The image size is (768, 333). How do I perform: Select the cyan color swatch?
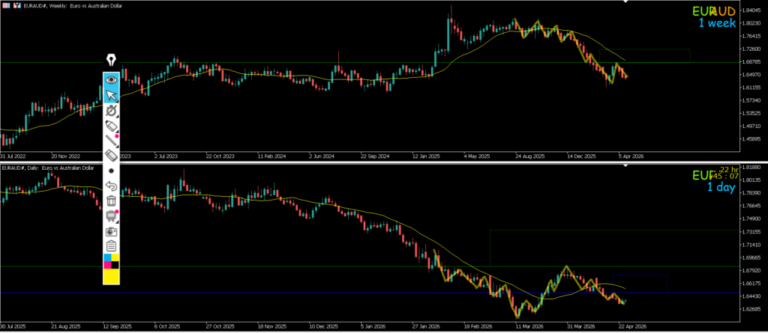106,258
